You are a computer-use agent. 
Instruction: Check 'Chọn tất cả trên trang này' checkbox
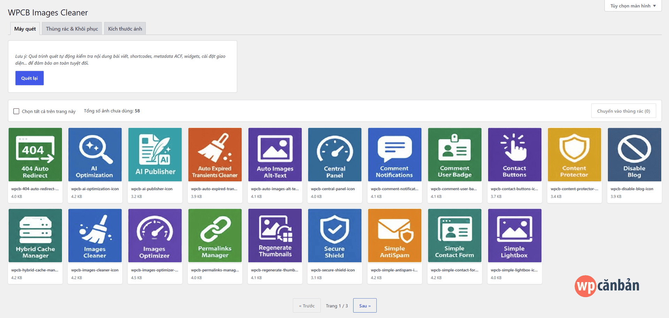[x=16, y=111]
